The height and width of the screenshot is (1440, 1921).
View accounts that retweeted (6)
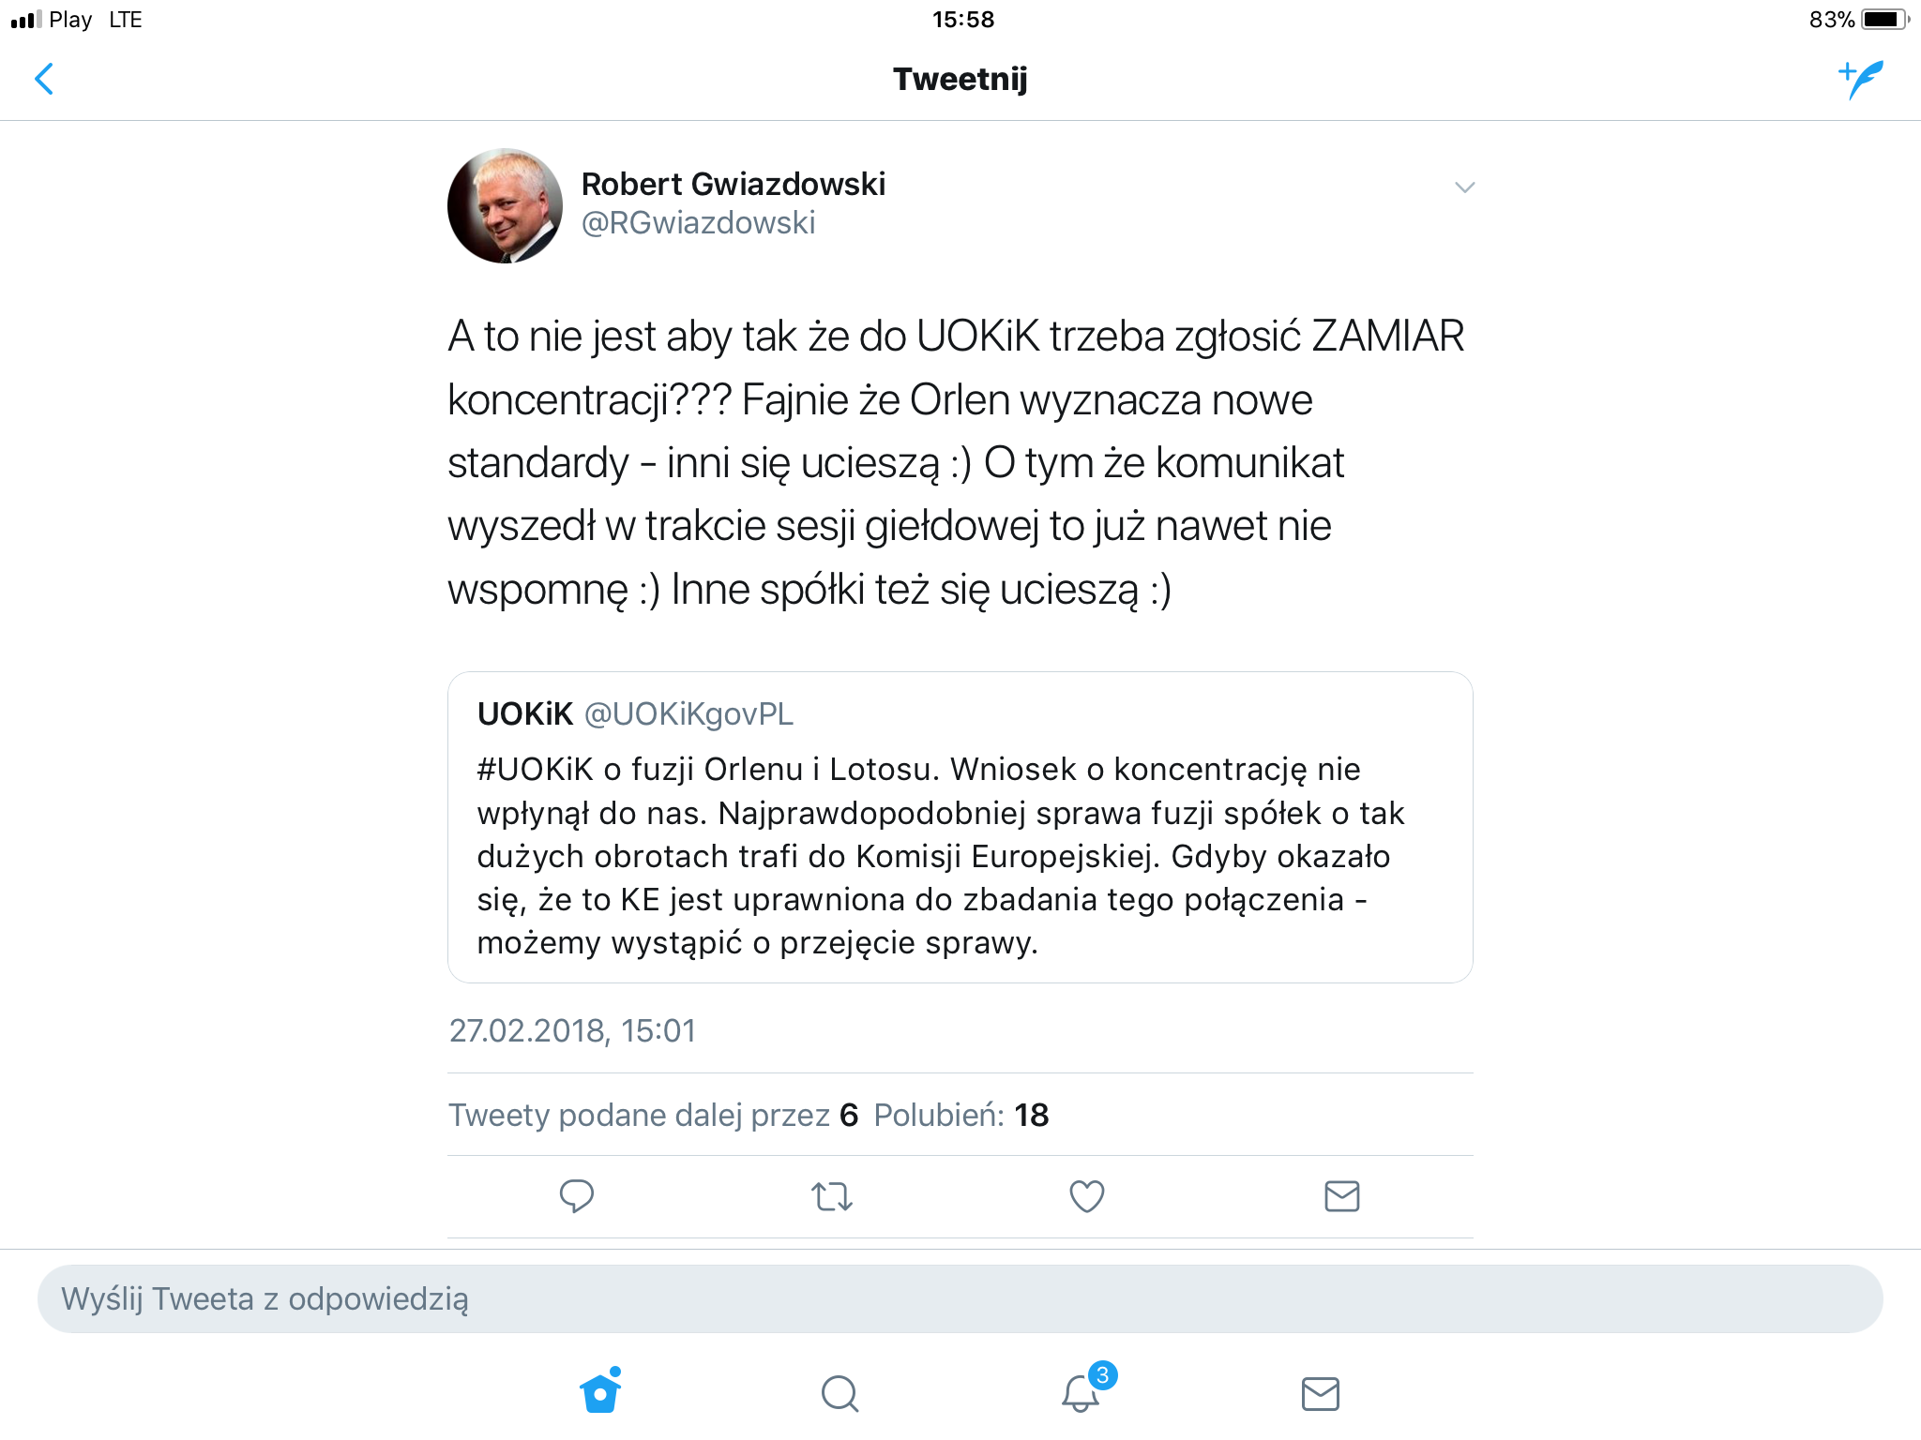(653, 1115)
